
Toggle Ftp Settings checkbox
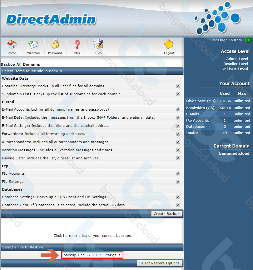coord(178,182)
